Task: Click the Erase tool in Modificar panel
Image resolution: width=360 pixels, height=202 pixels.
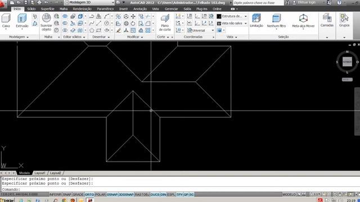Action: [x=119, y=30]
